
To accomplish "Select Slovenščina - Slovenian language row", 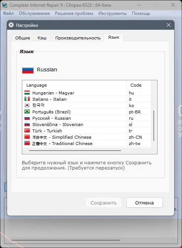I will coord(87,125).
